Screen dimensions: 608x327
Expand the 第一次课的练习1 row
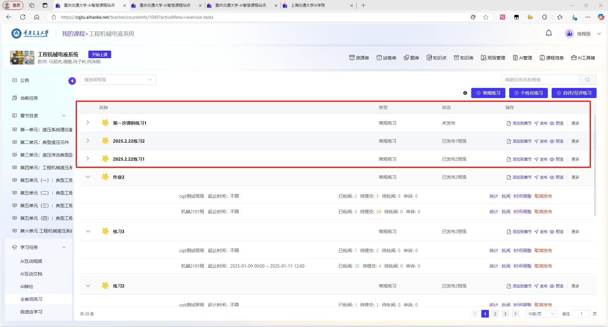click(x=88, y=123)
